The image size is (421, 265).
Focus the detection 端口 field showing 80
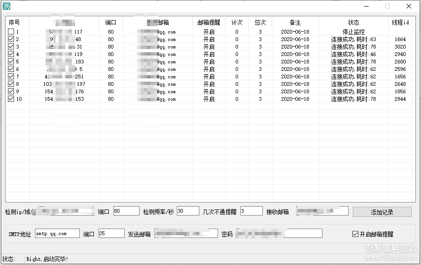coord(126,211)
